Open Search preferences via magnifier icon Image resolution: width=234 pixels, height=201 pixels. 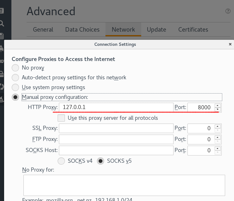(2, 23)
